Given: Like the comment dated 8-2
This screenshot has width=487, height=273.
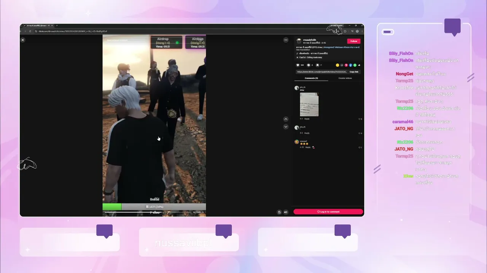Looking at the screenshot, I should tap(360, 133).
